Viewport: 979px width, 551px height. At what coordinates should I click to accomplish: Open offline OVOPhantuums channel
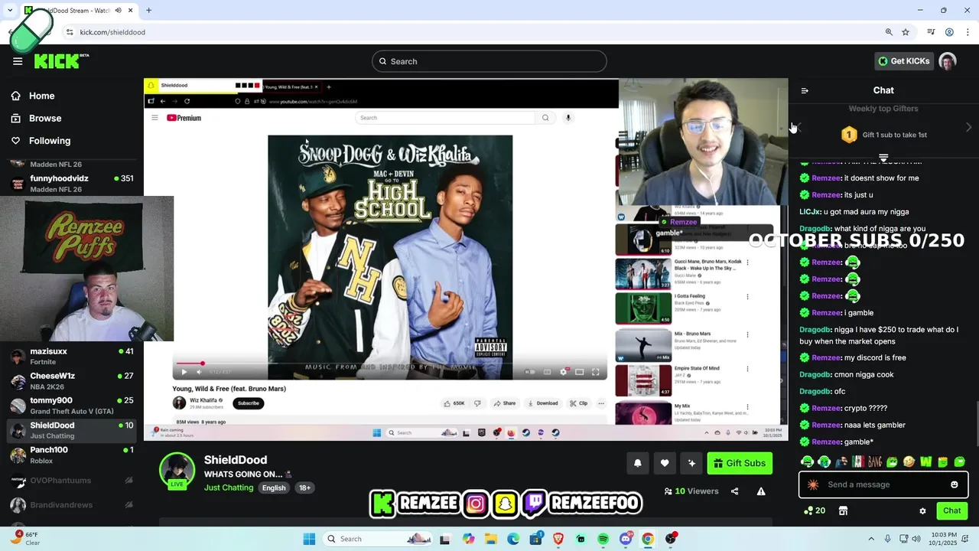[72, 481]
